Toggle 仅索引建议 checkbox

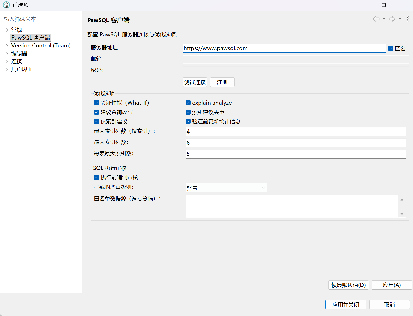(x=96, y=121)
